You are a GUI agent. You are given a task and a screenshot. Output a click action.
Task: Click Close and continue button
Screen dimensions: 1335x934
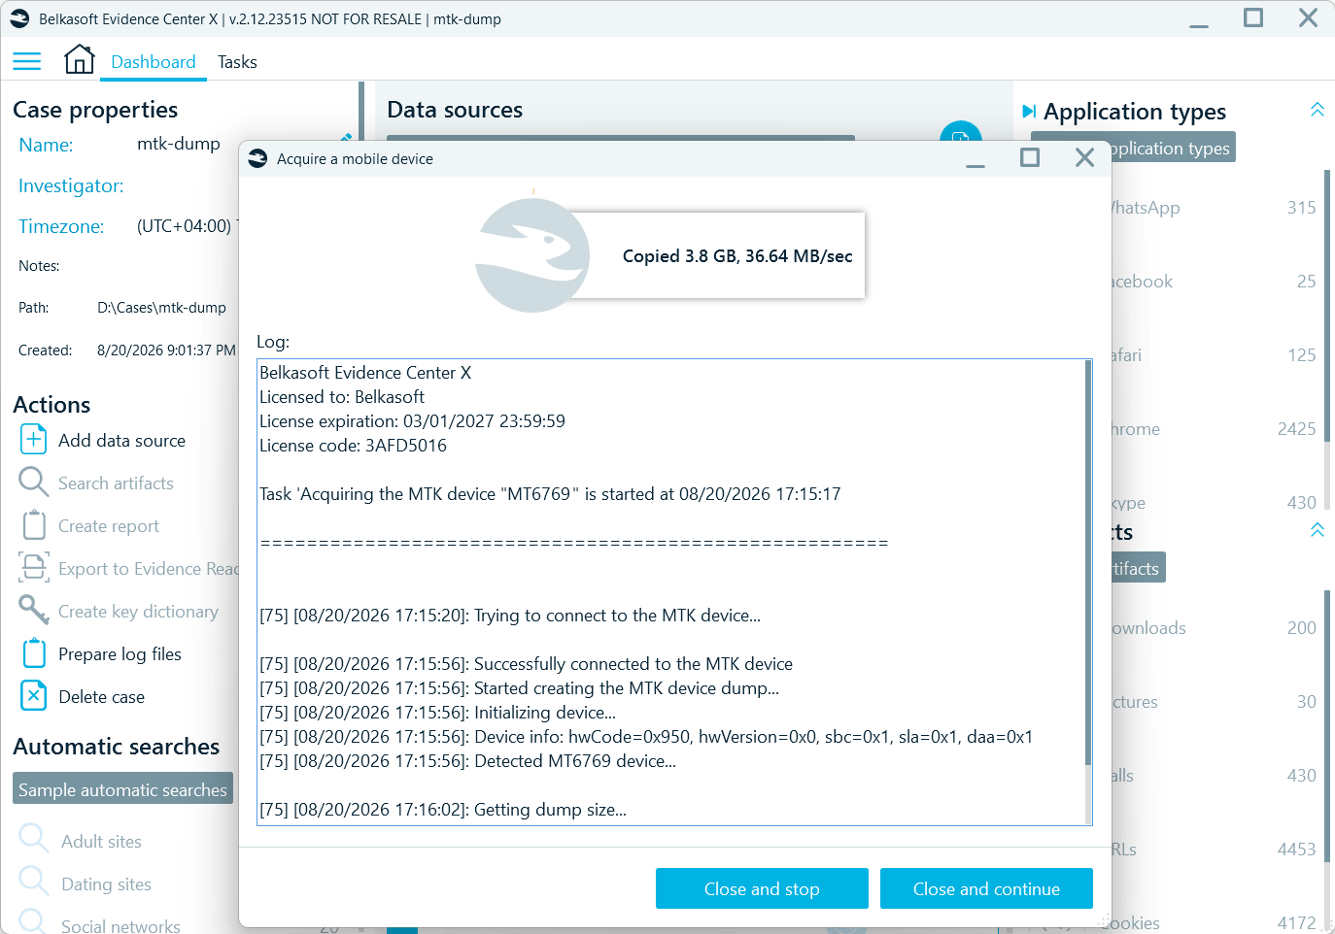tap(986, 888)
